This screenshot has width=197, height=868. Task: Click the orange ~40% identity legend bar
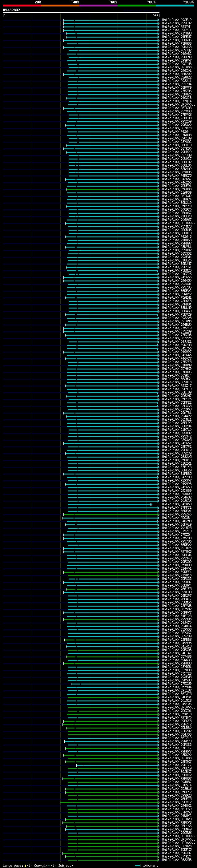point(60,6)
